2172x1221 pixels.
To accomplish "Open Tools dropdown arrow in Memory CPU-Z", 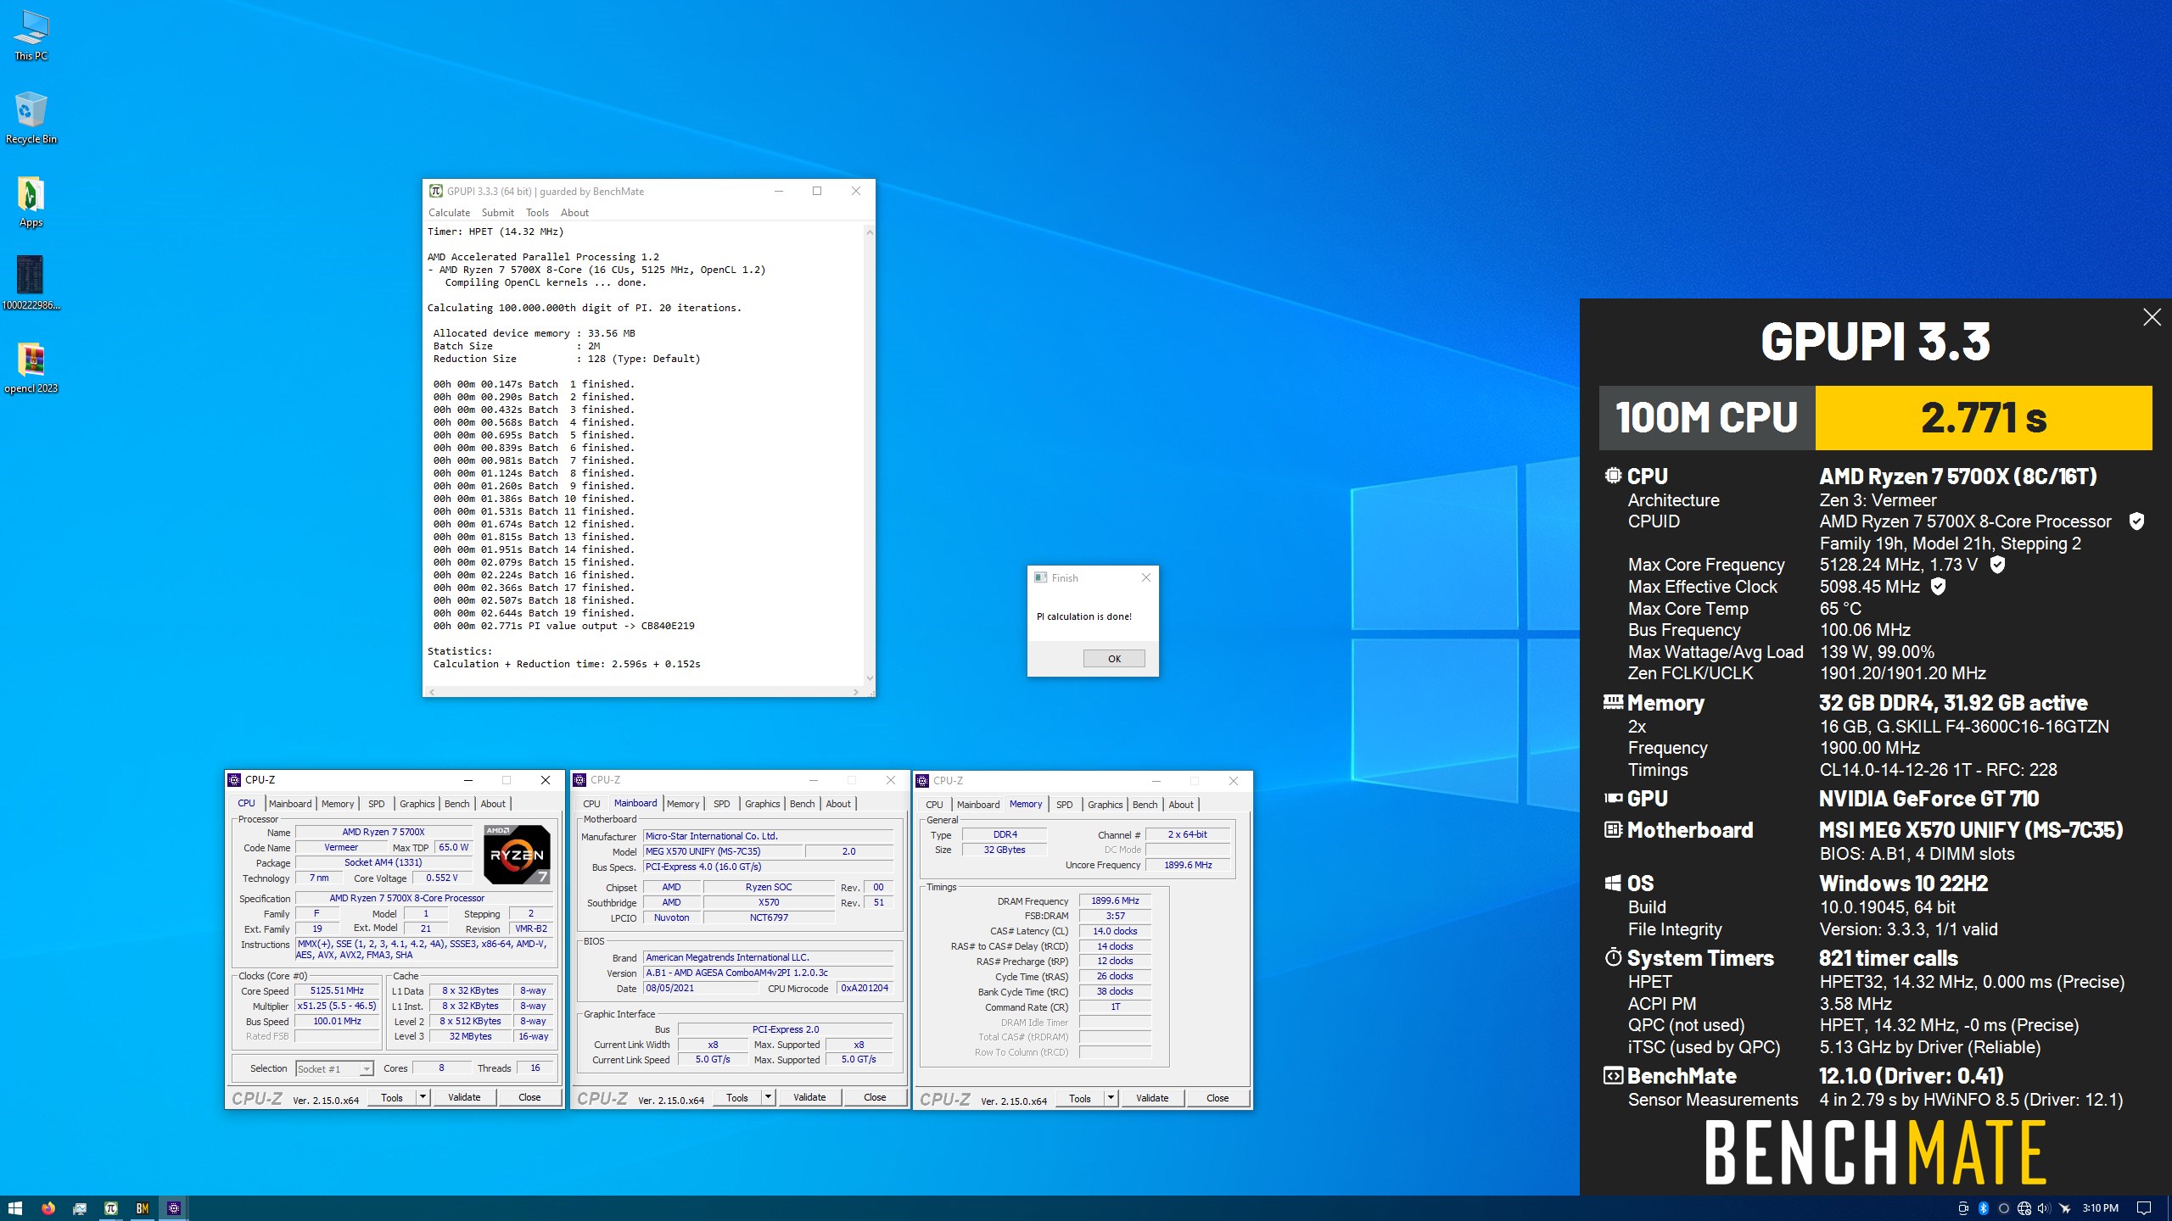I will (1111, 1098).
